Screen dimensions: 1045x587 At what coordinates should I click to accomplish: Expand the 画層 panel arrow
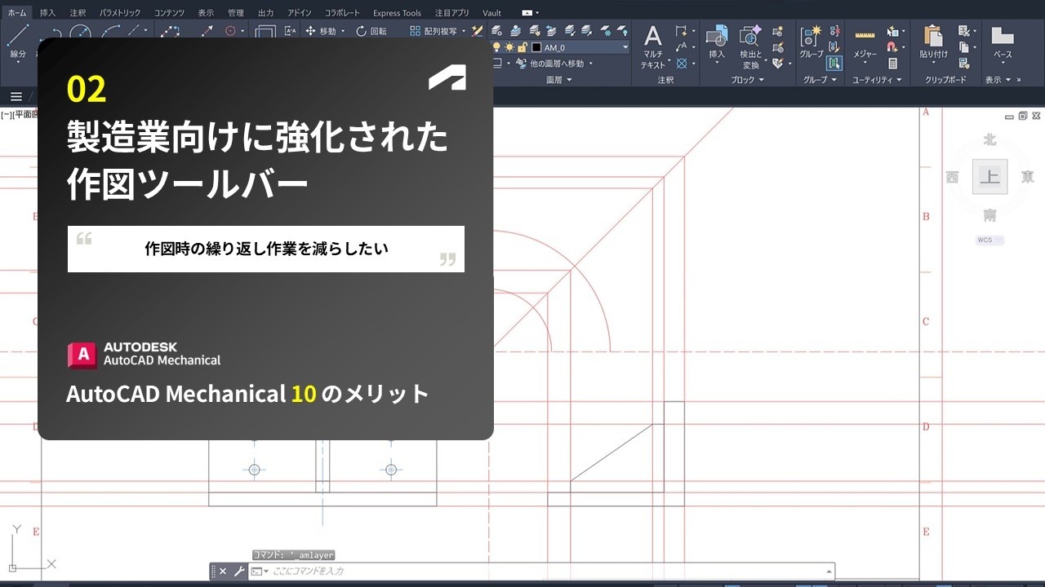point(569,80)
